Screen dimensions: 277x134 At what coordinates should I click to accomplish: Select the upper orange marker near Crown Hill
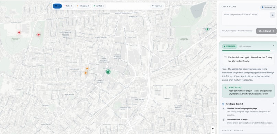87,68
